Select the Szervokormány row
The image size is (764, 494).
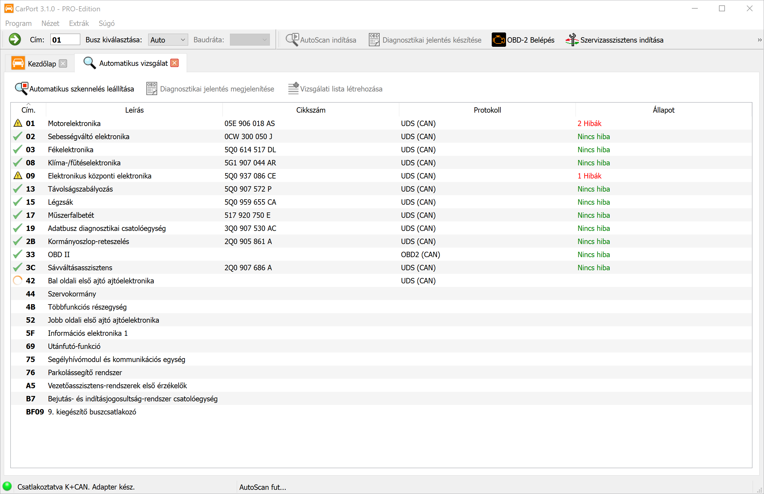72,294
